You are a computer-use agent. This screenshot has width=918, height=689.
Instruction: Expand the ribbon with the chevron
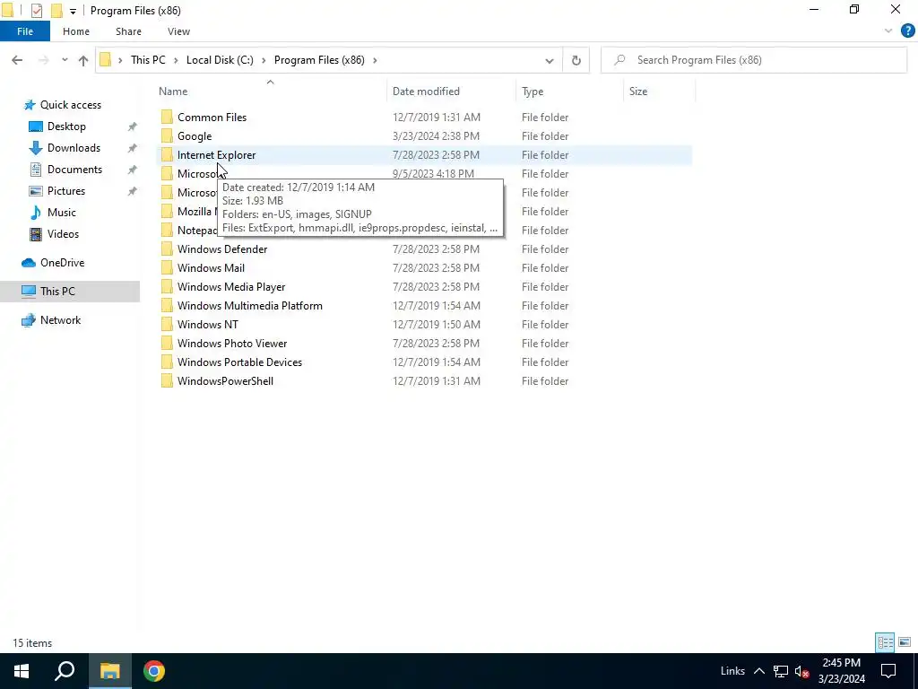(888, 31)
